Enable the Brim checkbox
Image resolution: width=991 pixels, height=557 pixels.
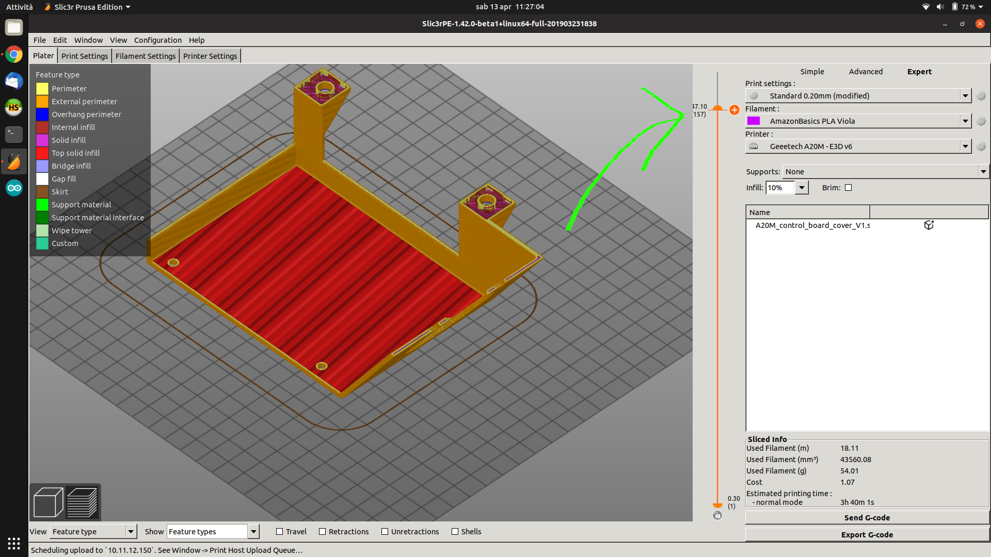coord(848,188)
